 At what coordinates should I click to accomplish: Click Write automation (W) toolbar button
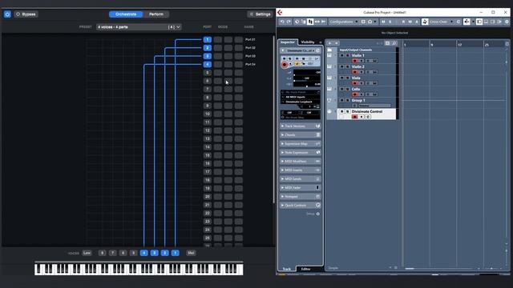[x=410, y=22]
